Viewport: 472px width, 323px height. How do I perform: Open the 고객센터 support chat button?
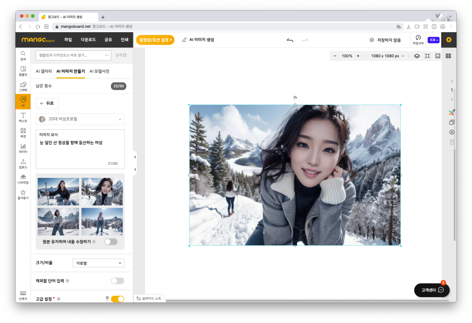[x=431, y=290]
